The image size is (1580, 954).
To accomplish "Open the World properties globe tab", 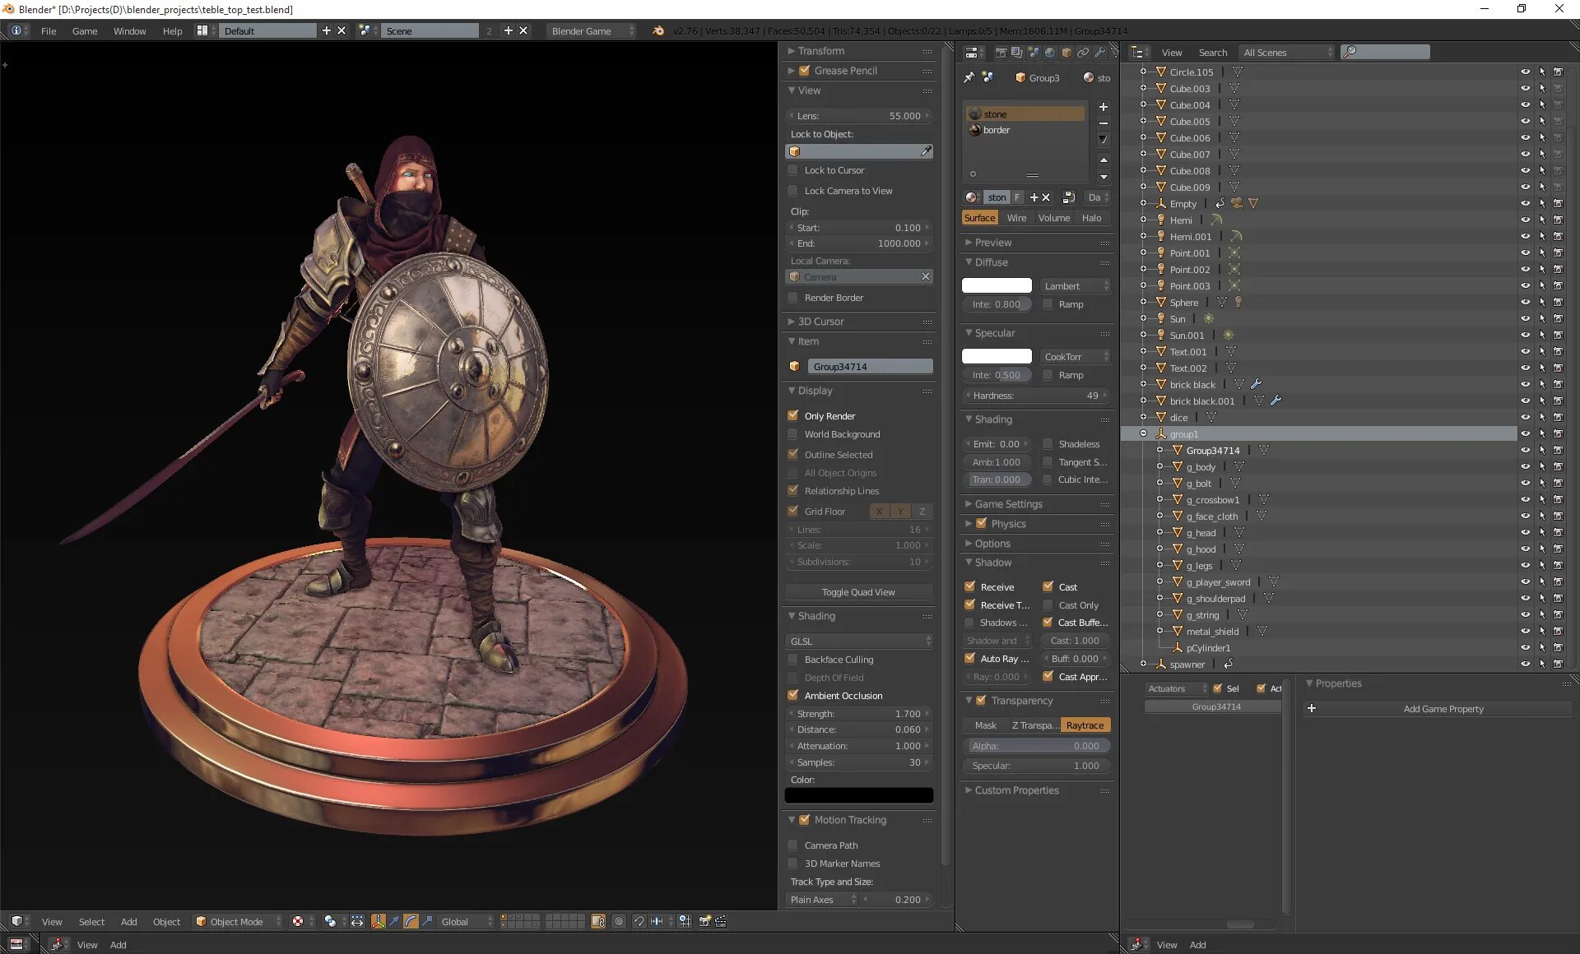I will click(1049, 53).
